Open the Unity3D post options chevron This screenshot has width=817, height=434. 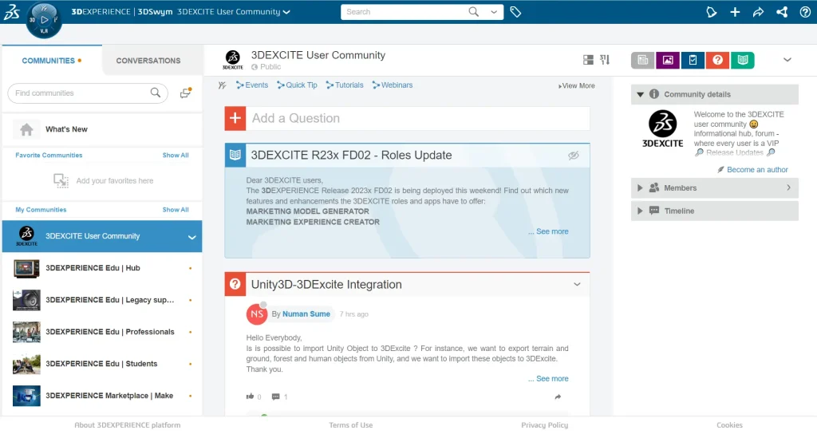tap(577, 285)
